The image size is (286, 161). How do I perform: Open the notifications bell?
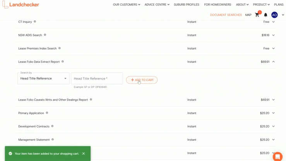(265, 15)
